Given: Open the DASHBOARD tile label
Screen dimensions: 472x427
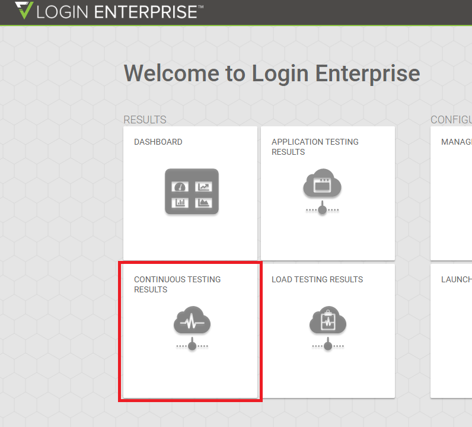Looking at the screenshot, I should [x=158, y=142].
